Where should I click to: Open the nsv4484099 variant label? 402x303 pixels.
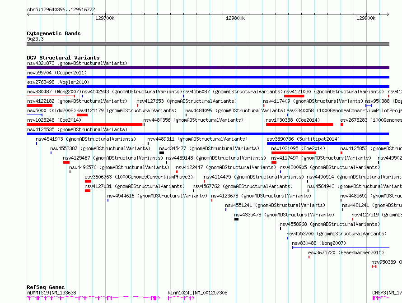(x=235, y=110)
